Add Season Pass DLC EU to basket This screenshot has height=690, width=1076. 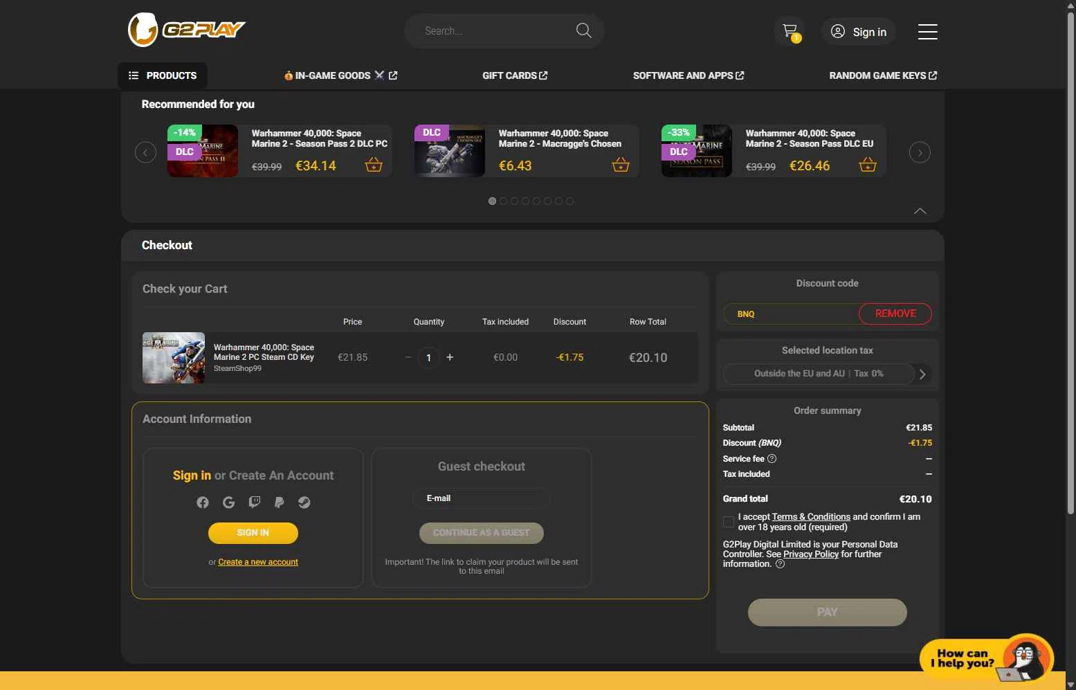868,165
